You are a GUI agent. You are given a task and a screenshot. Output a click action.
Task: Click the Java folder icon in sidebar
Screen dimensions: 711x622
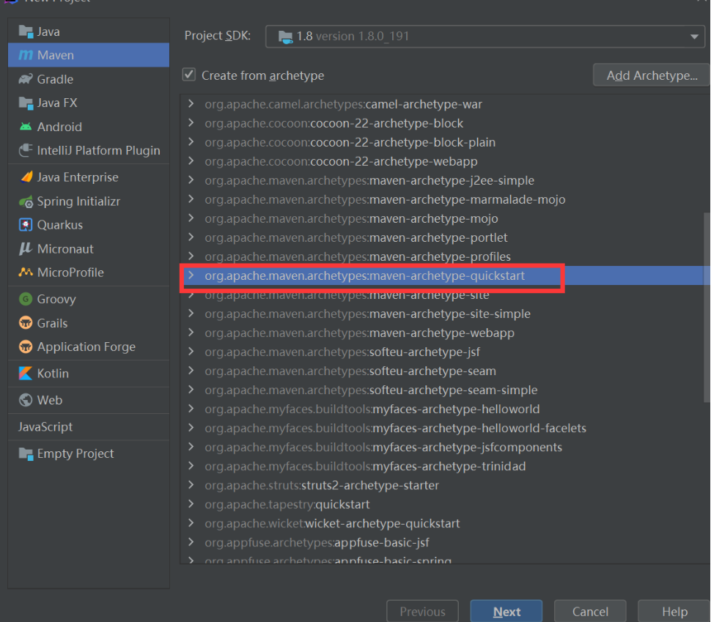(x=26, y=32)
